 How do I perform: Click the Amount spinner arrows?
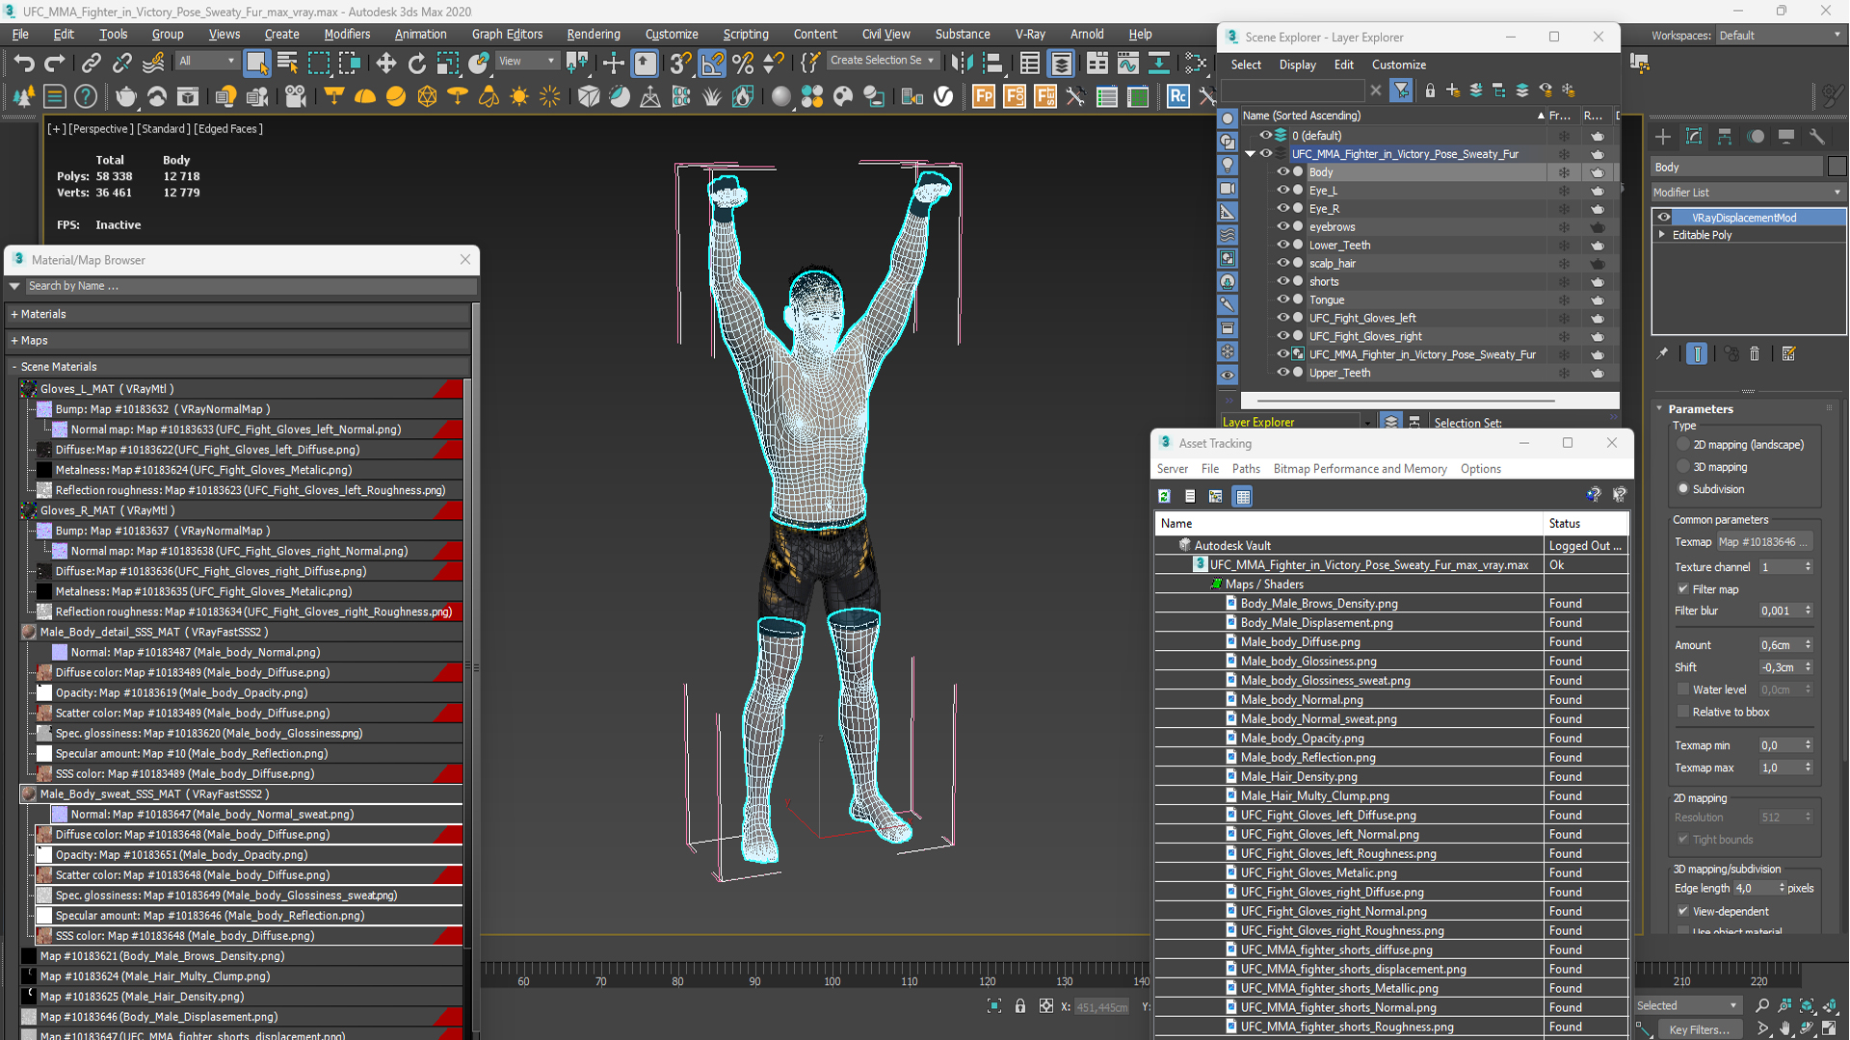(x=1808, y=644)
